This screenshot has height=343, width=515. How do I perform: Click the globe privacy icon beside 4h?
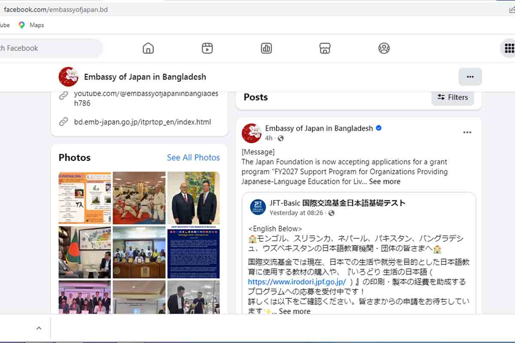pos(281,138)
